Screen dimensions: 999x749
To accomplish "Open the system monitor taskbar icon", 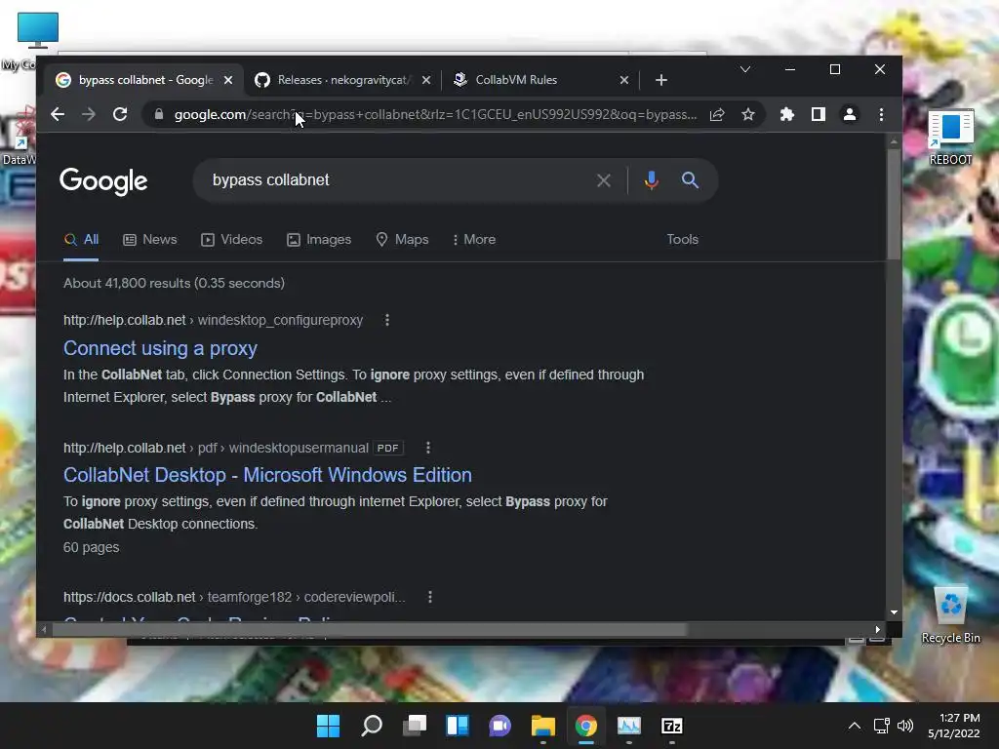I will coord(629,726).
